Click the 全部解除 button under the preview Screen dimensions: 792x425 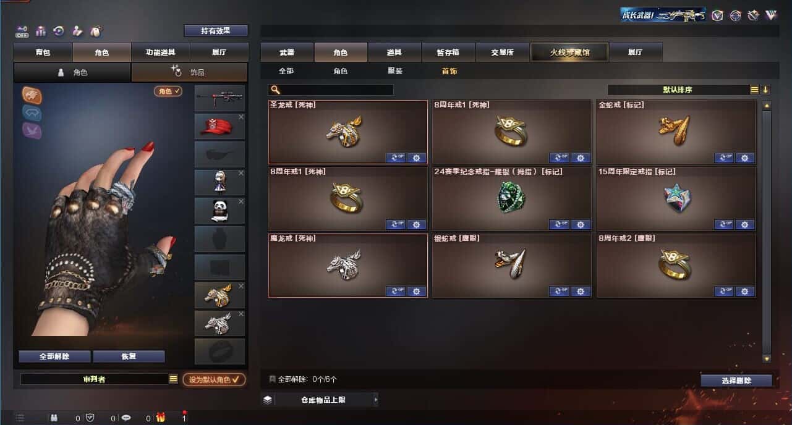point(54,356)
